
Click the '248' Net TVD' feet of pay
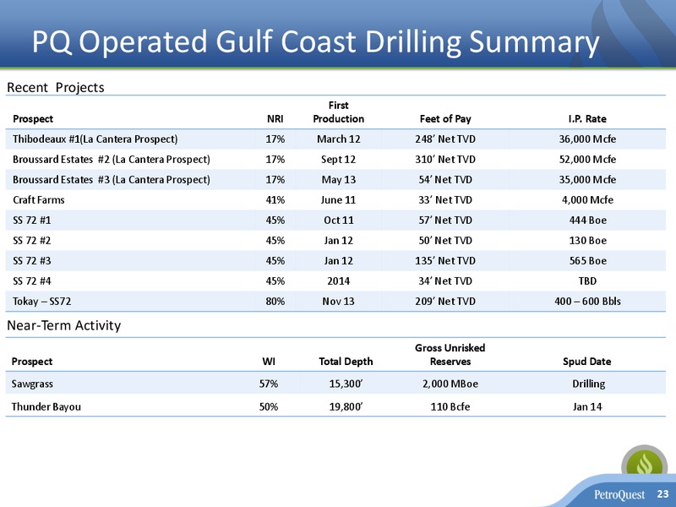click(x=445, y=139)
